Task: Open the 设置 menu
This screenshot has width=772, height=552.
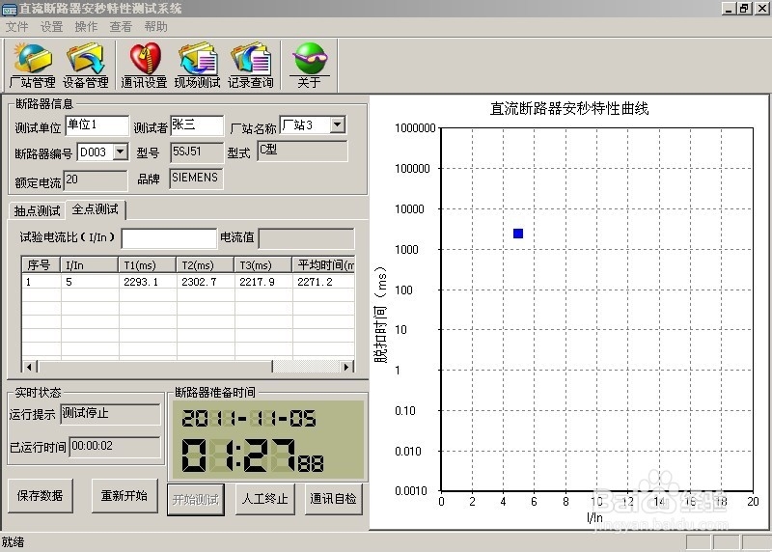Action: pyautogui.click(x=52, y=27)
